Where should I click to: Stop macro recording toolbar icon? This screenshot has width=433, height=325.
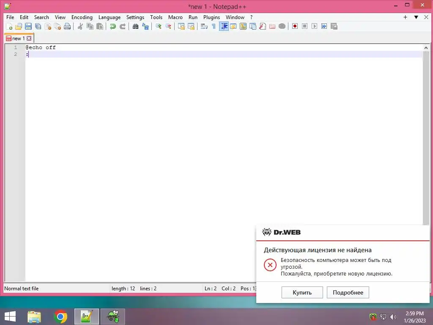pyautogui.click(x=304, y=26)
